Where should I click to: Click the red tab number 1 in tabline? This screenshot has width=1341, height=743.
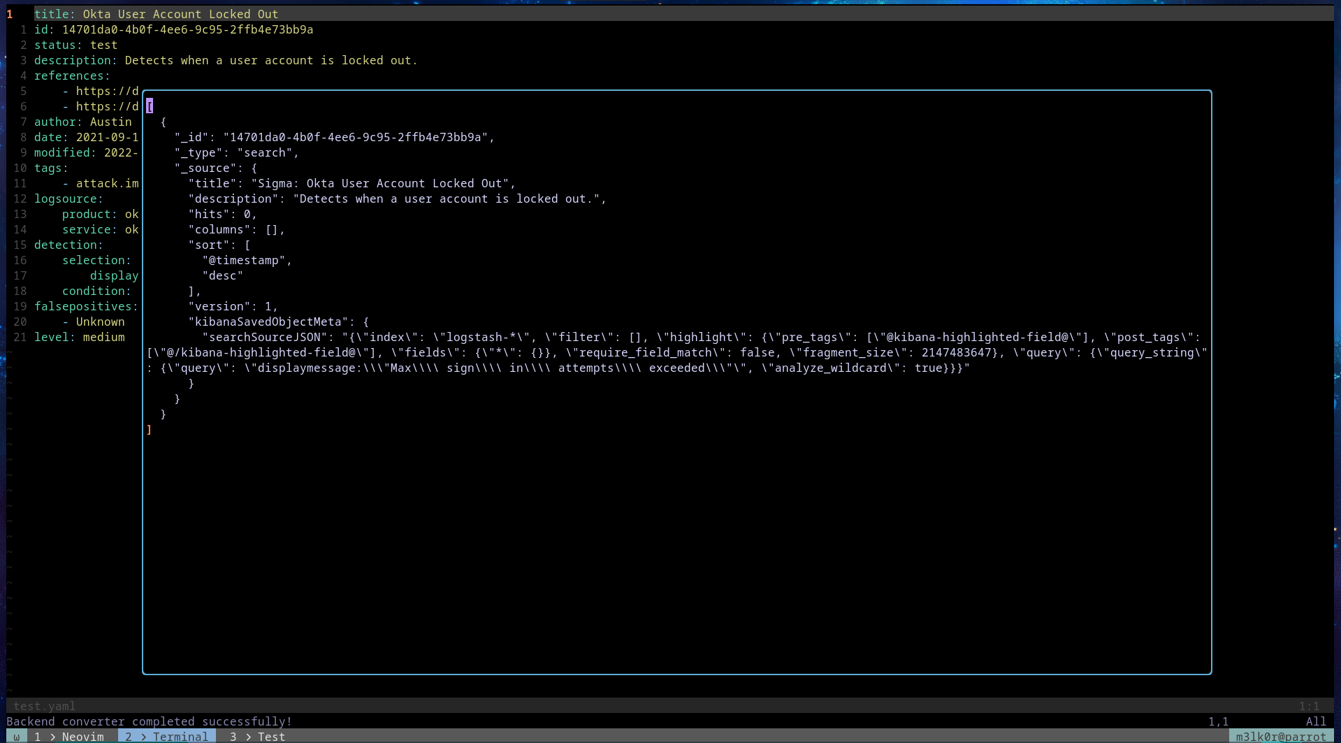pos(9,13)
